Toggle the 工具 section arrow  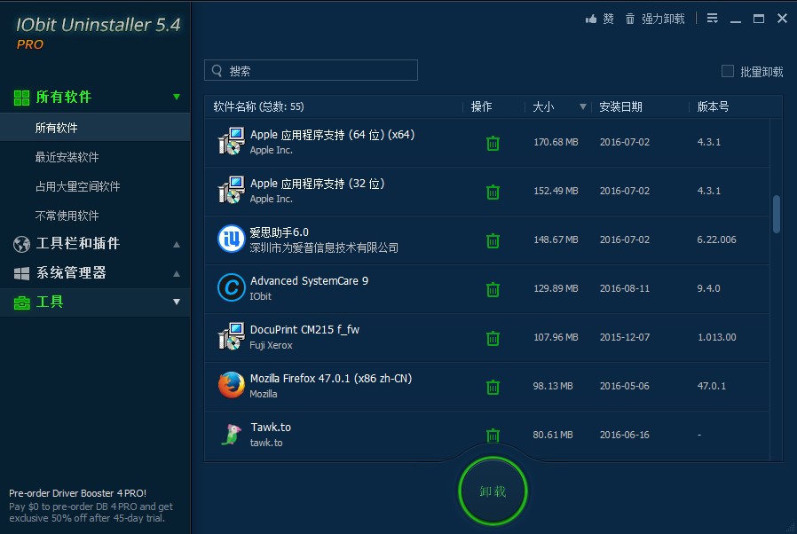(x=177, y=302)
